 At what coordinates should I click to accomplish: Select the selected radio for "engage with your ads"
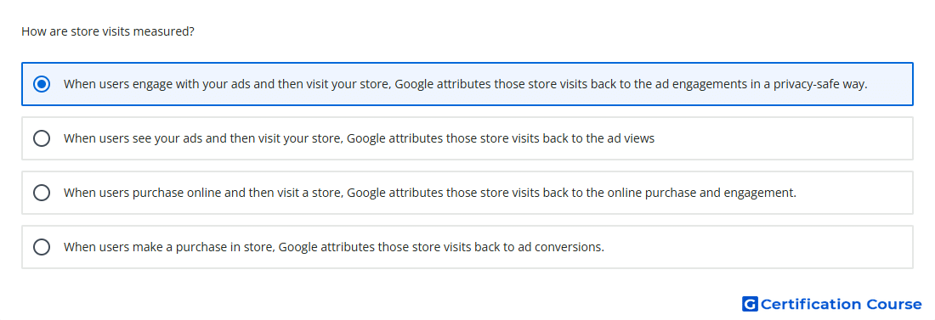tap(42, 84)
